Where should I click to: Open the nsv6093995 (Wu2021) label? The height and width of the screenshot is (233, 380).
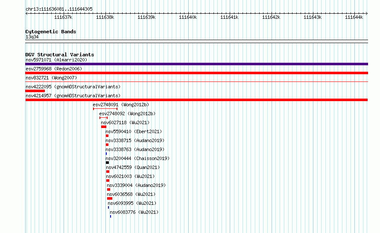132,203
